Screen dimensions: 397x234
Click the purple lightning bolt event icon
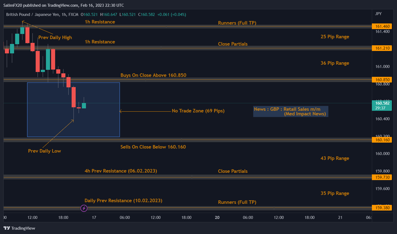pos(84,208)
